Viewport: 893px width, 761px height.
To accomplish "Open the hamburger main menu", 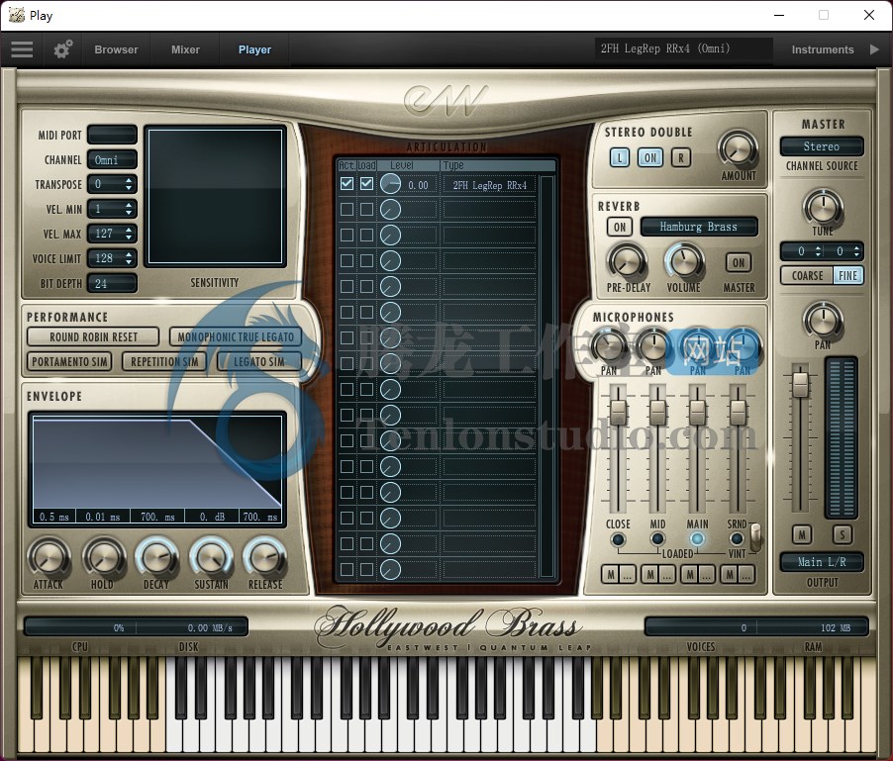I will click(x=22, y=49).
